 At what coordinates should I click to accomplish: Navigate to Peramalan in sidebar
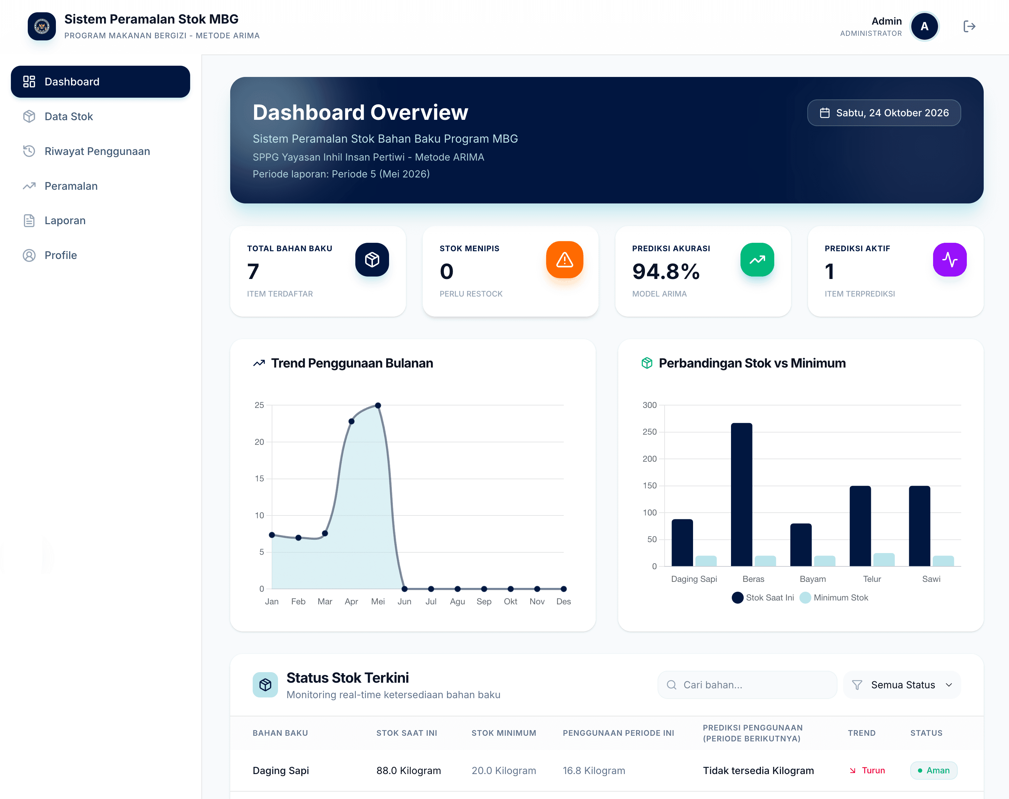100,186
